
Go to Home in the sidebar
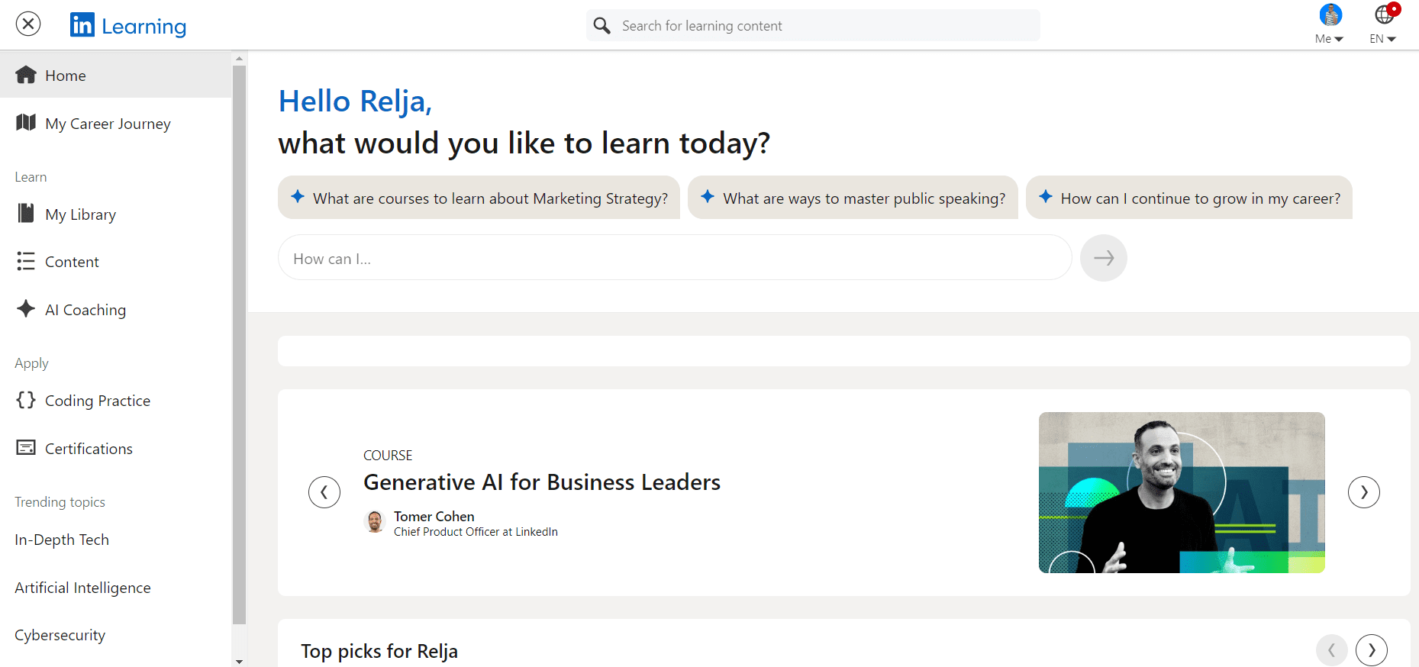(x=115, y=75)
